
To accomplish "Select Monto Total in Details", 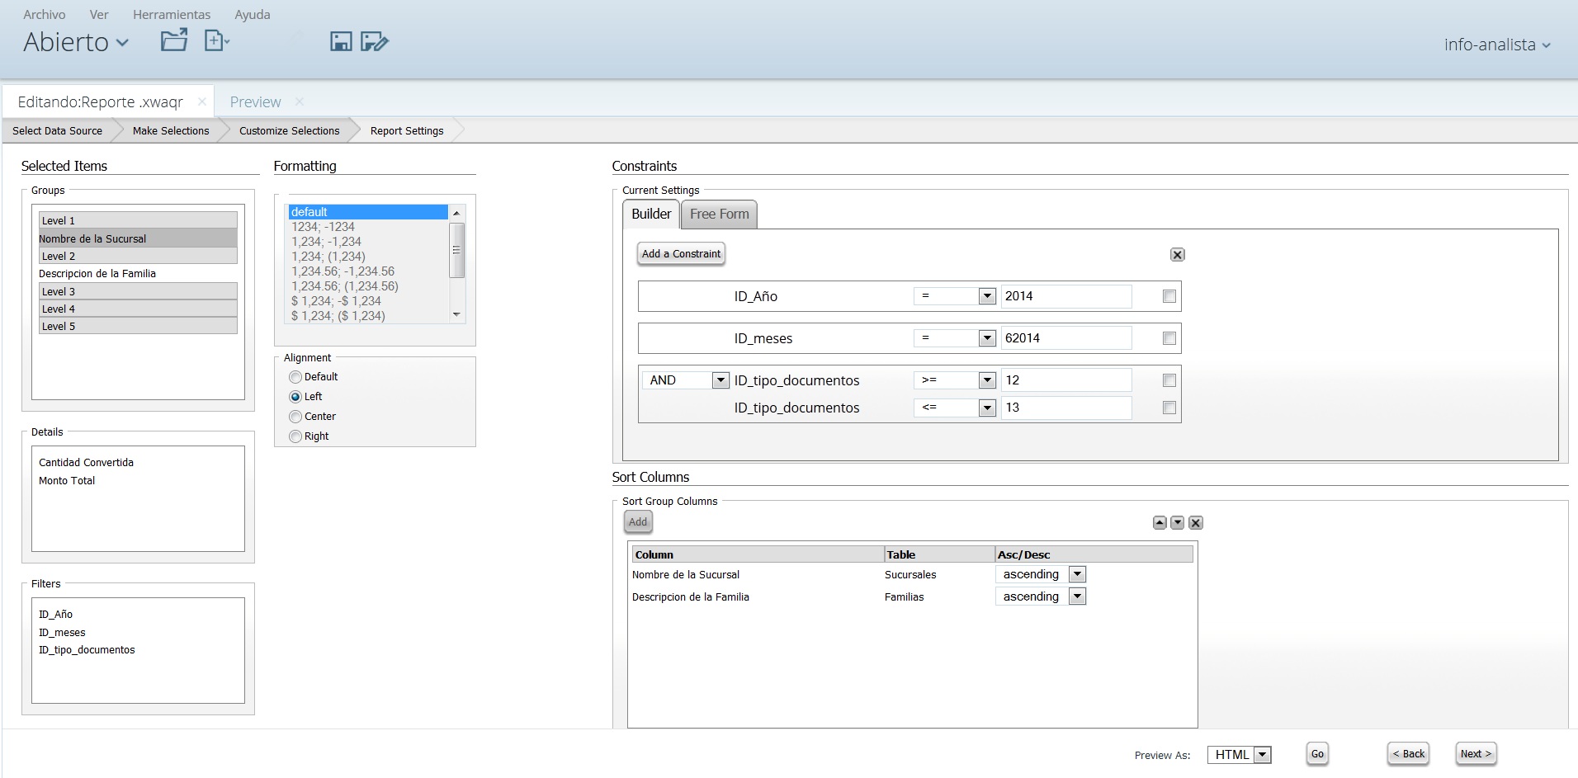I will click(67, 481).
